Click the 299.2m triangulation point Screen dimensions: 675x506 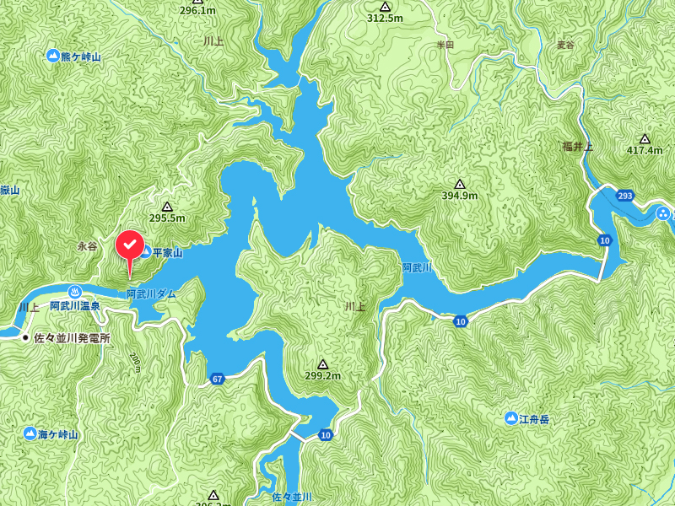click(x=322, y=365)
